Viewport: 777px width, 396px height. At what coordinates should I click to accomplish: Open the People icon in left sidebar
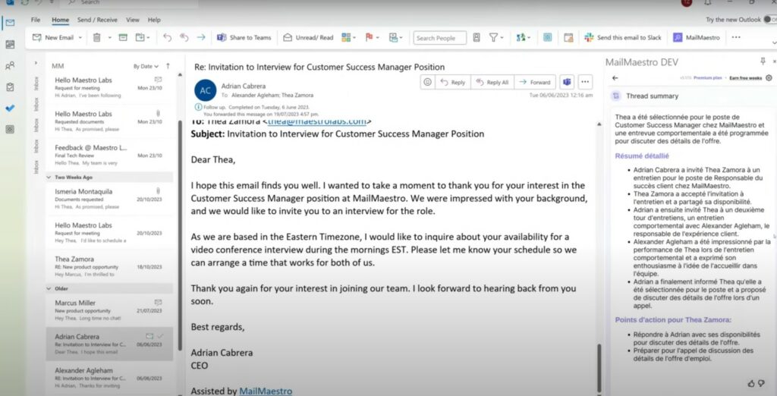pyautogui.click(x=10, y=65)
